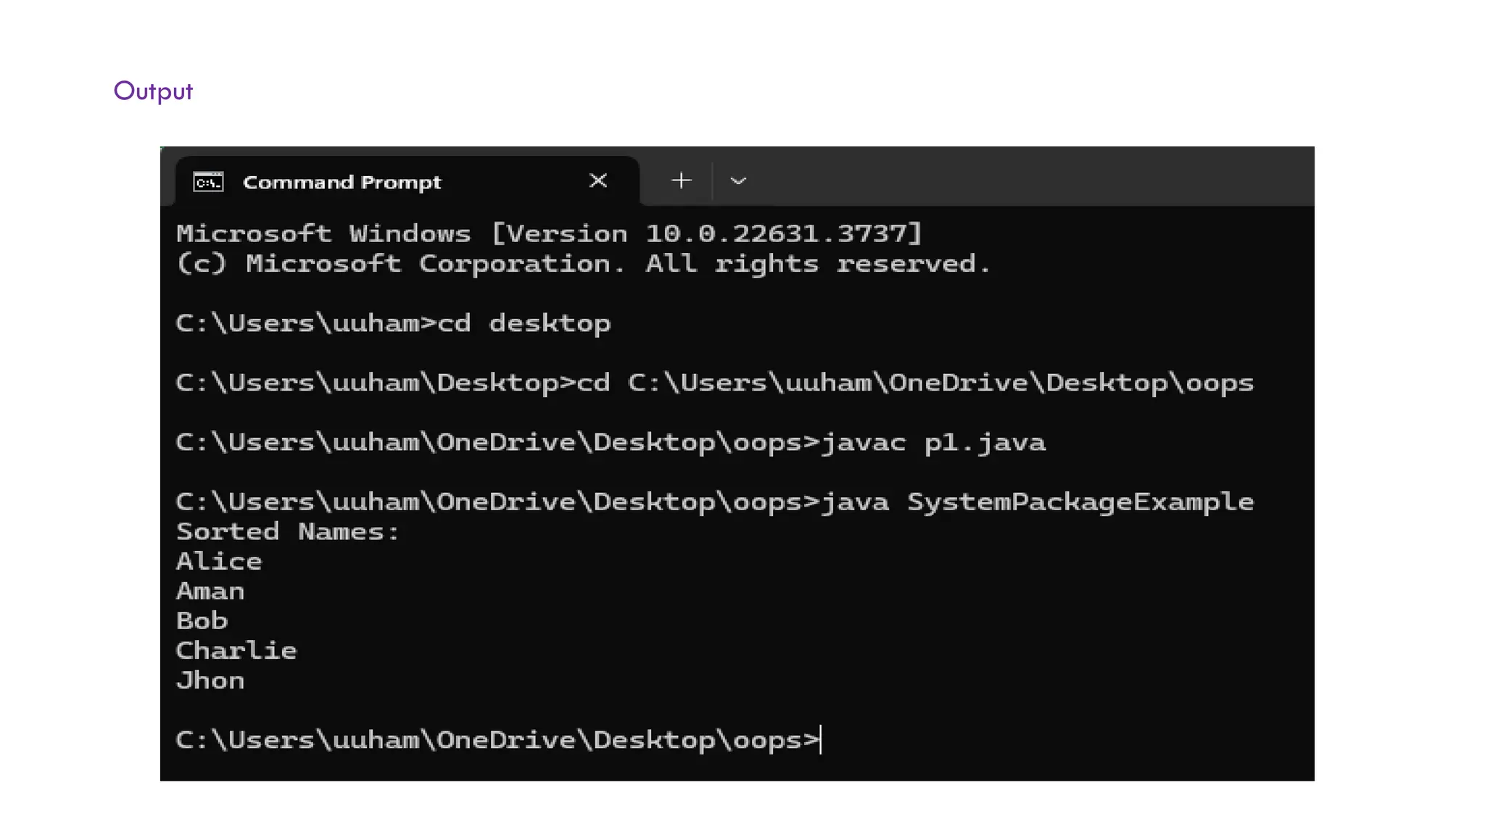
Task: Click the name Bob in the output
Action: [202, 621]
